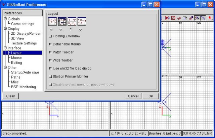Click the red square curve patch toolbar icon
215x138 pixels.
[173, 18]
